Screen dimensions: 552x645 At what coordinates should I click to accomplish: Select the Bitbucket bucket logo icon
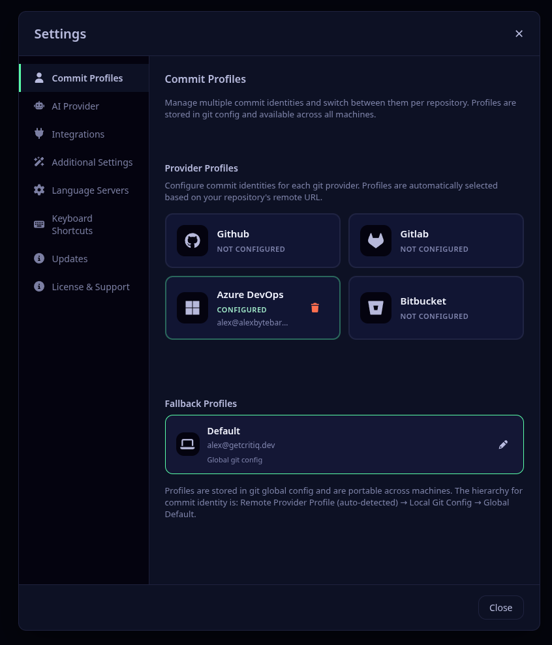(376, 307)
